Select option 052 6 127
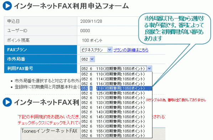Screen dimensions: 213x140 pos(116,98)
